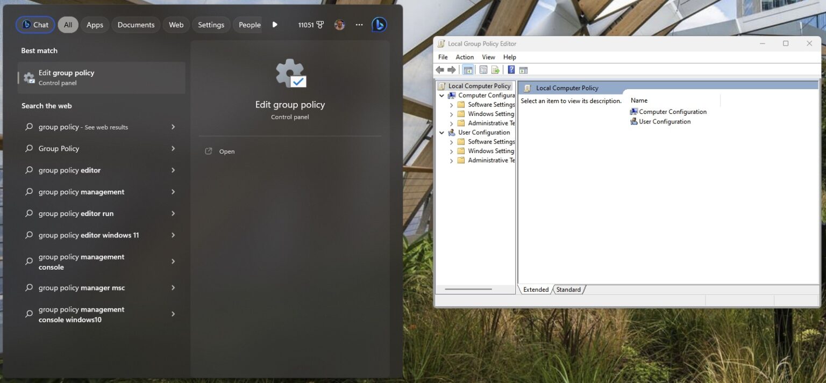Click the Show/Hide Action Pane toolbar icon
The width and height of the screenshot is (826, 383).
523,69
